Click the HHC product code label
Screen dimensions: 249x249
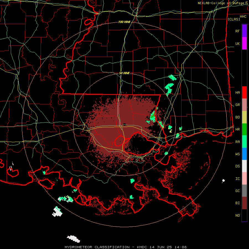[x=243, y=17]
